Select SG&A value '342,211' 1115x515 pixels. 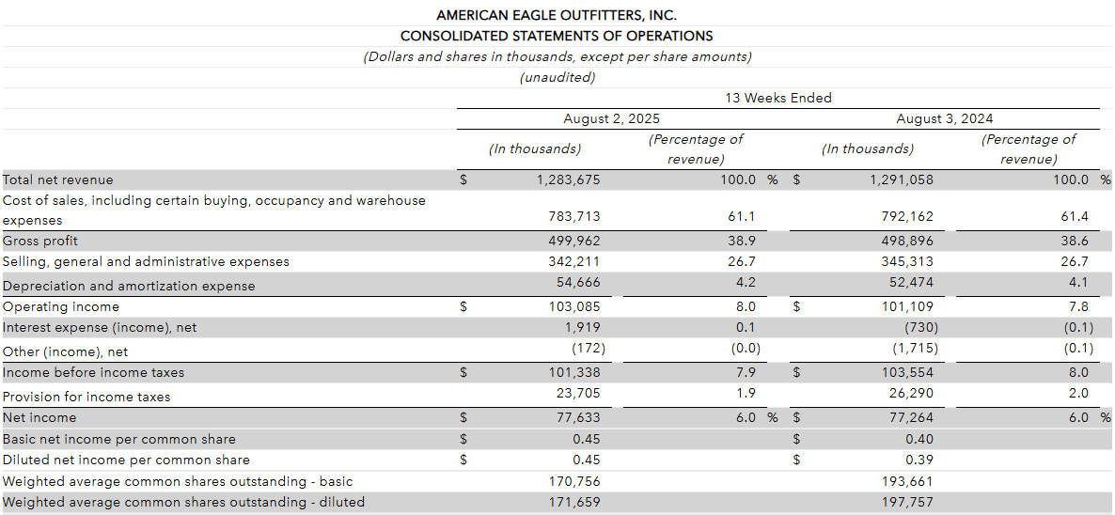click(x=574, y=261)
